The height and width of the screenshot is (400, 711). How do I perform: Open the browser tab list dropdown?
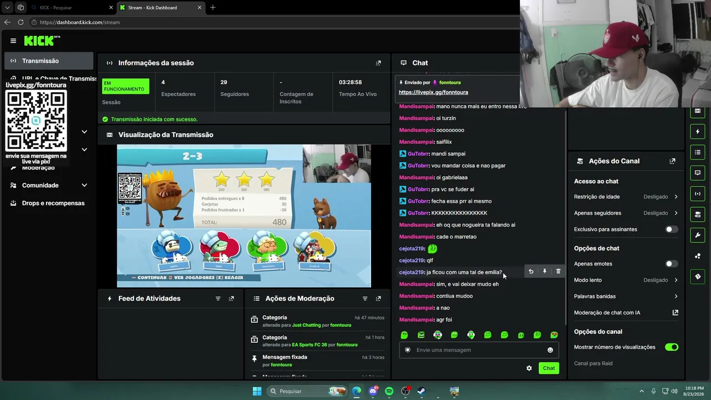pyautogui.click(x=7, y=8)
